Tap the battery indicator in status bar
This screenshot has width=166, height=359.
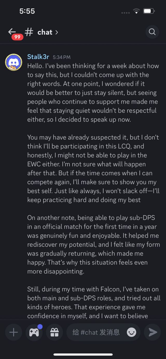tap(149, 11)
